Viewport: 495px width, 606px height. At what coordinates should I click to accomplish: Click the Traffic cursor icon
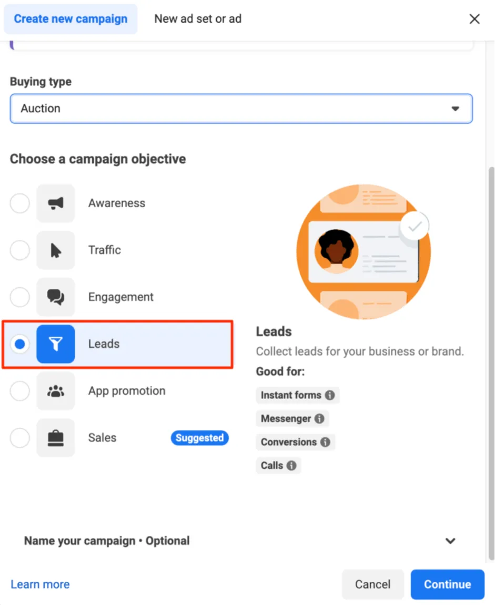[55, 250]
